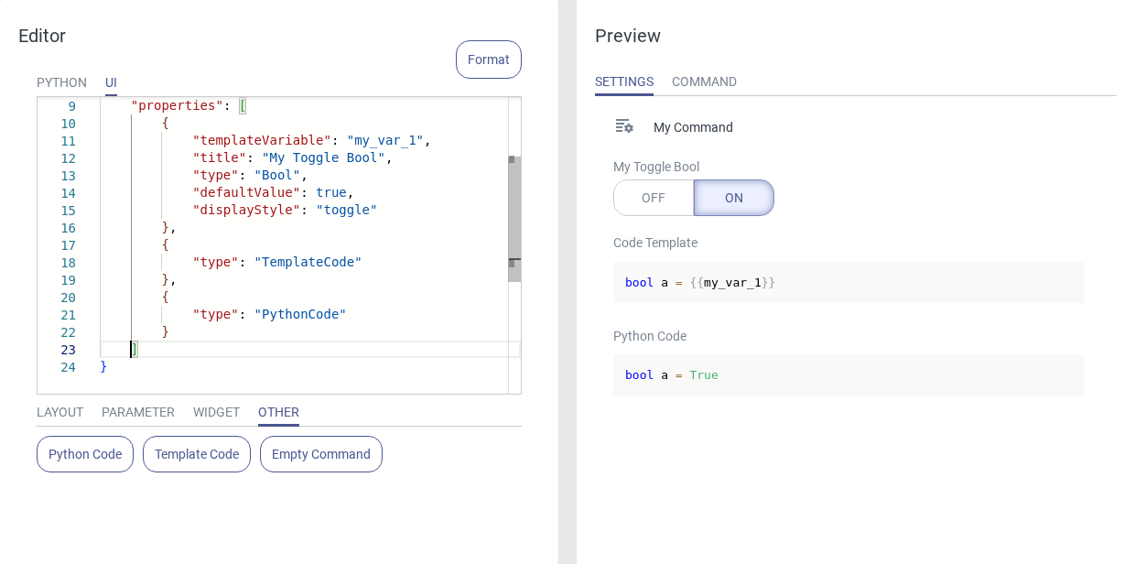Click the Code Template preview block

pyautogui.click(x=848, y=282)
